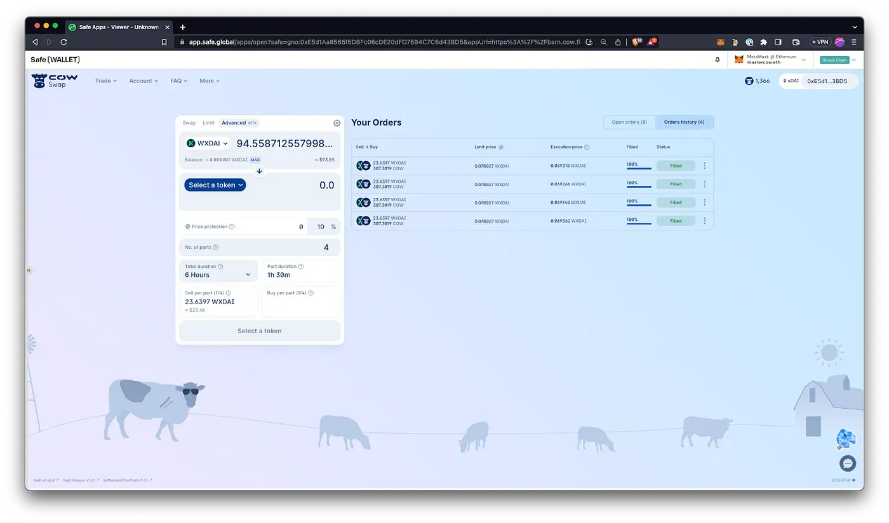The height and width of the screenshot is (523, 889).
Task: Click the COW token balance 1,366 icon
Action: tap(749, 81)
